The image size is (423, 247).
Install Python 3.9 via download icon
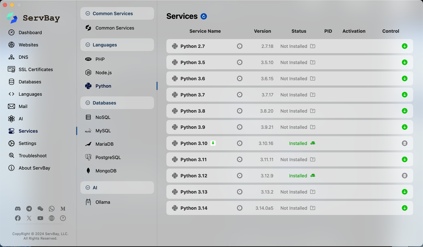(x=404, y=127)
